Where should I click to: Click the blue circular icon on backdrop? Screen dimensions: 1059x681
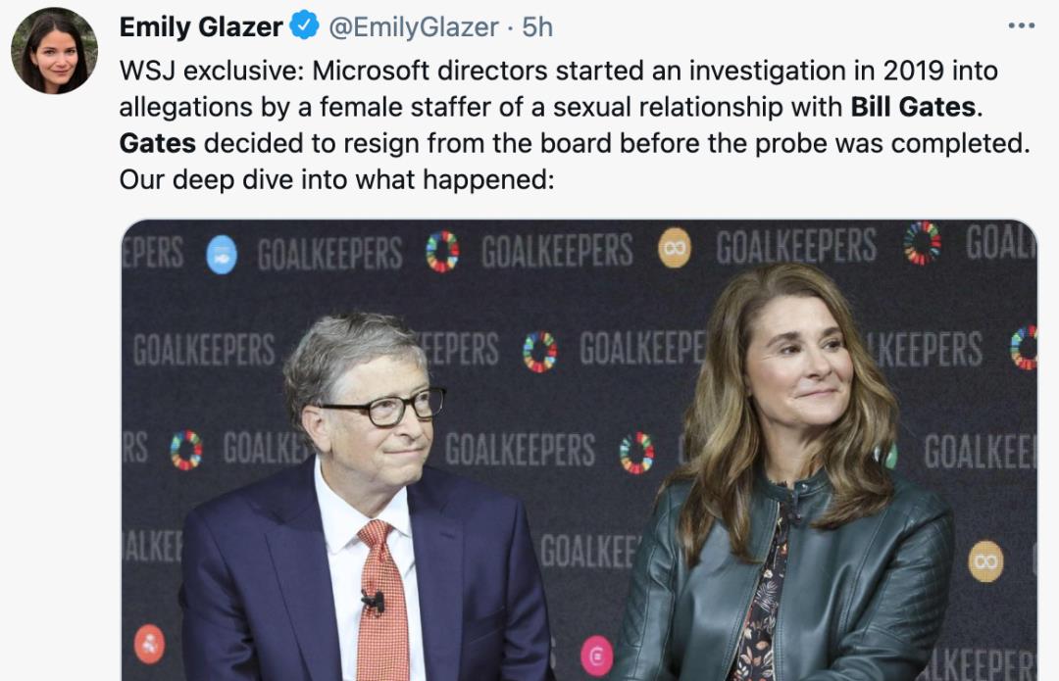pyautogui.click(x=222, y=254)
